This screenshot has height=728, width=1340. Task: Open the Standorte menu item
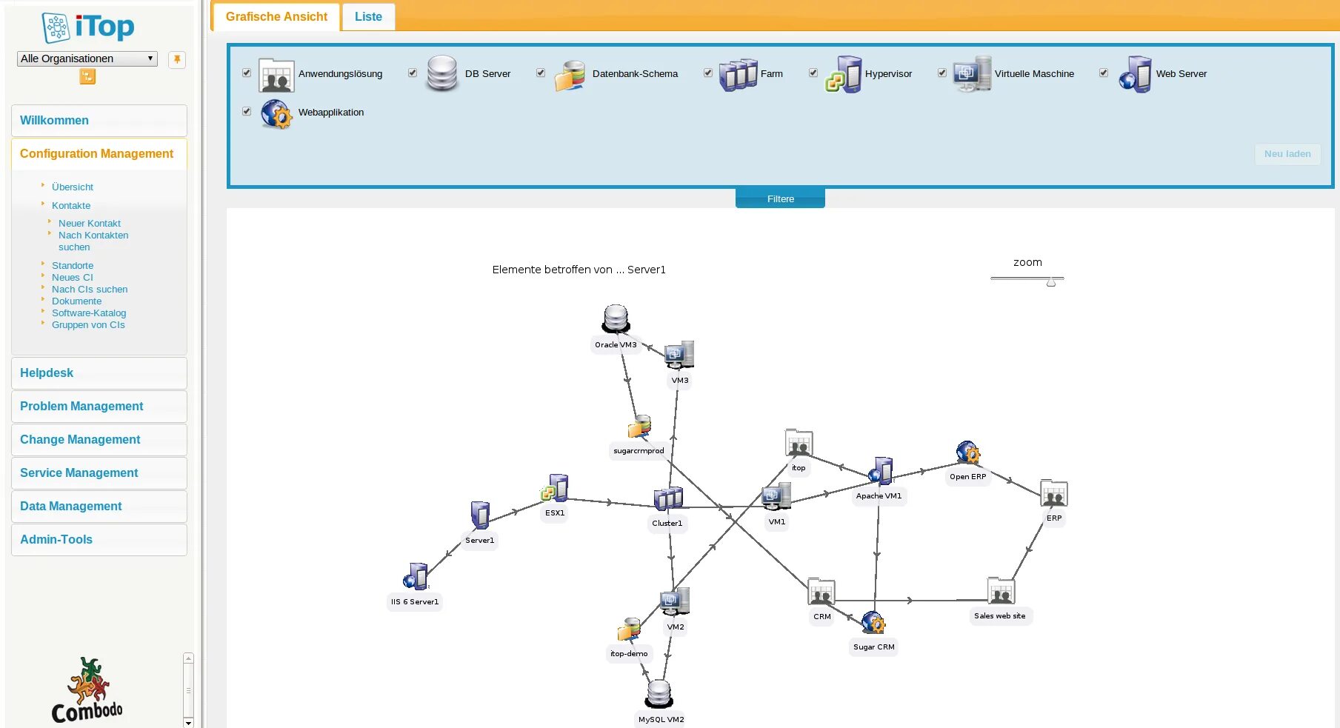click(x=73, y=265)
